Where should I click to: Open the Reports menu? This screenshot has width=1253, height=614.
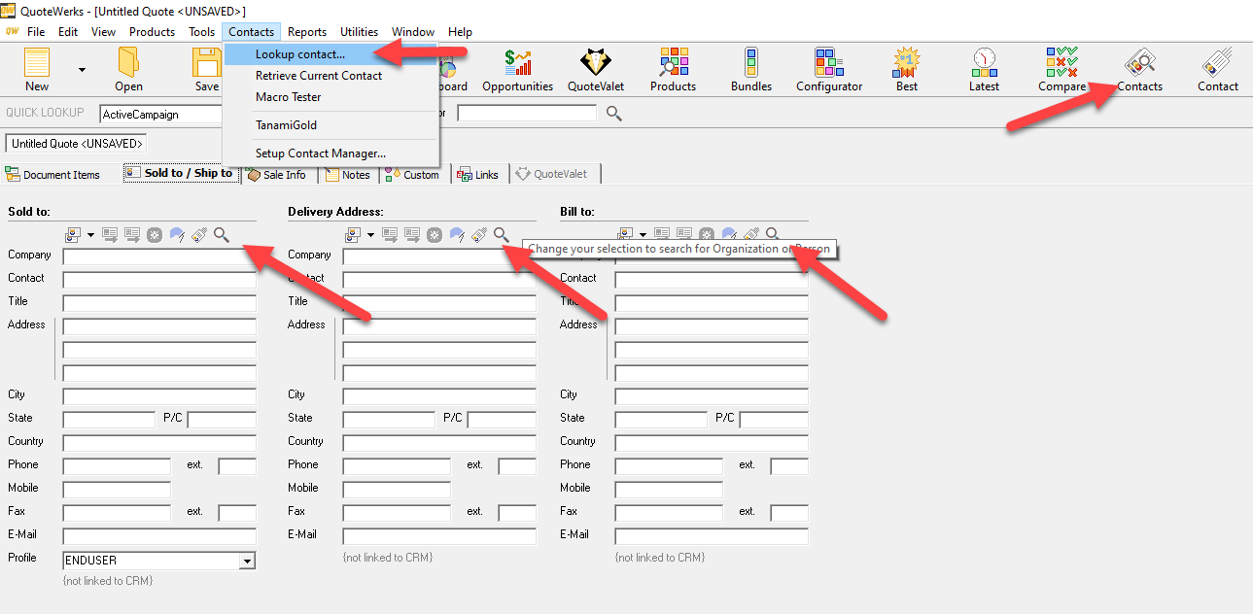(x=307, y=32)
